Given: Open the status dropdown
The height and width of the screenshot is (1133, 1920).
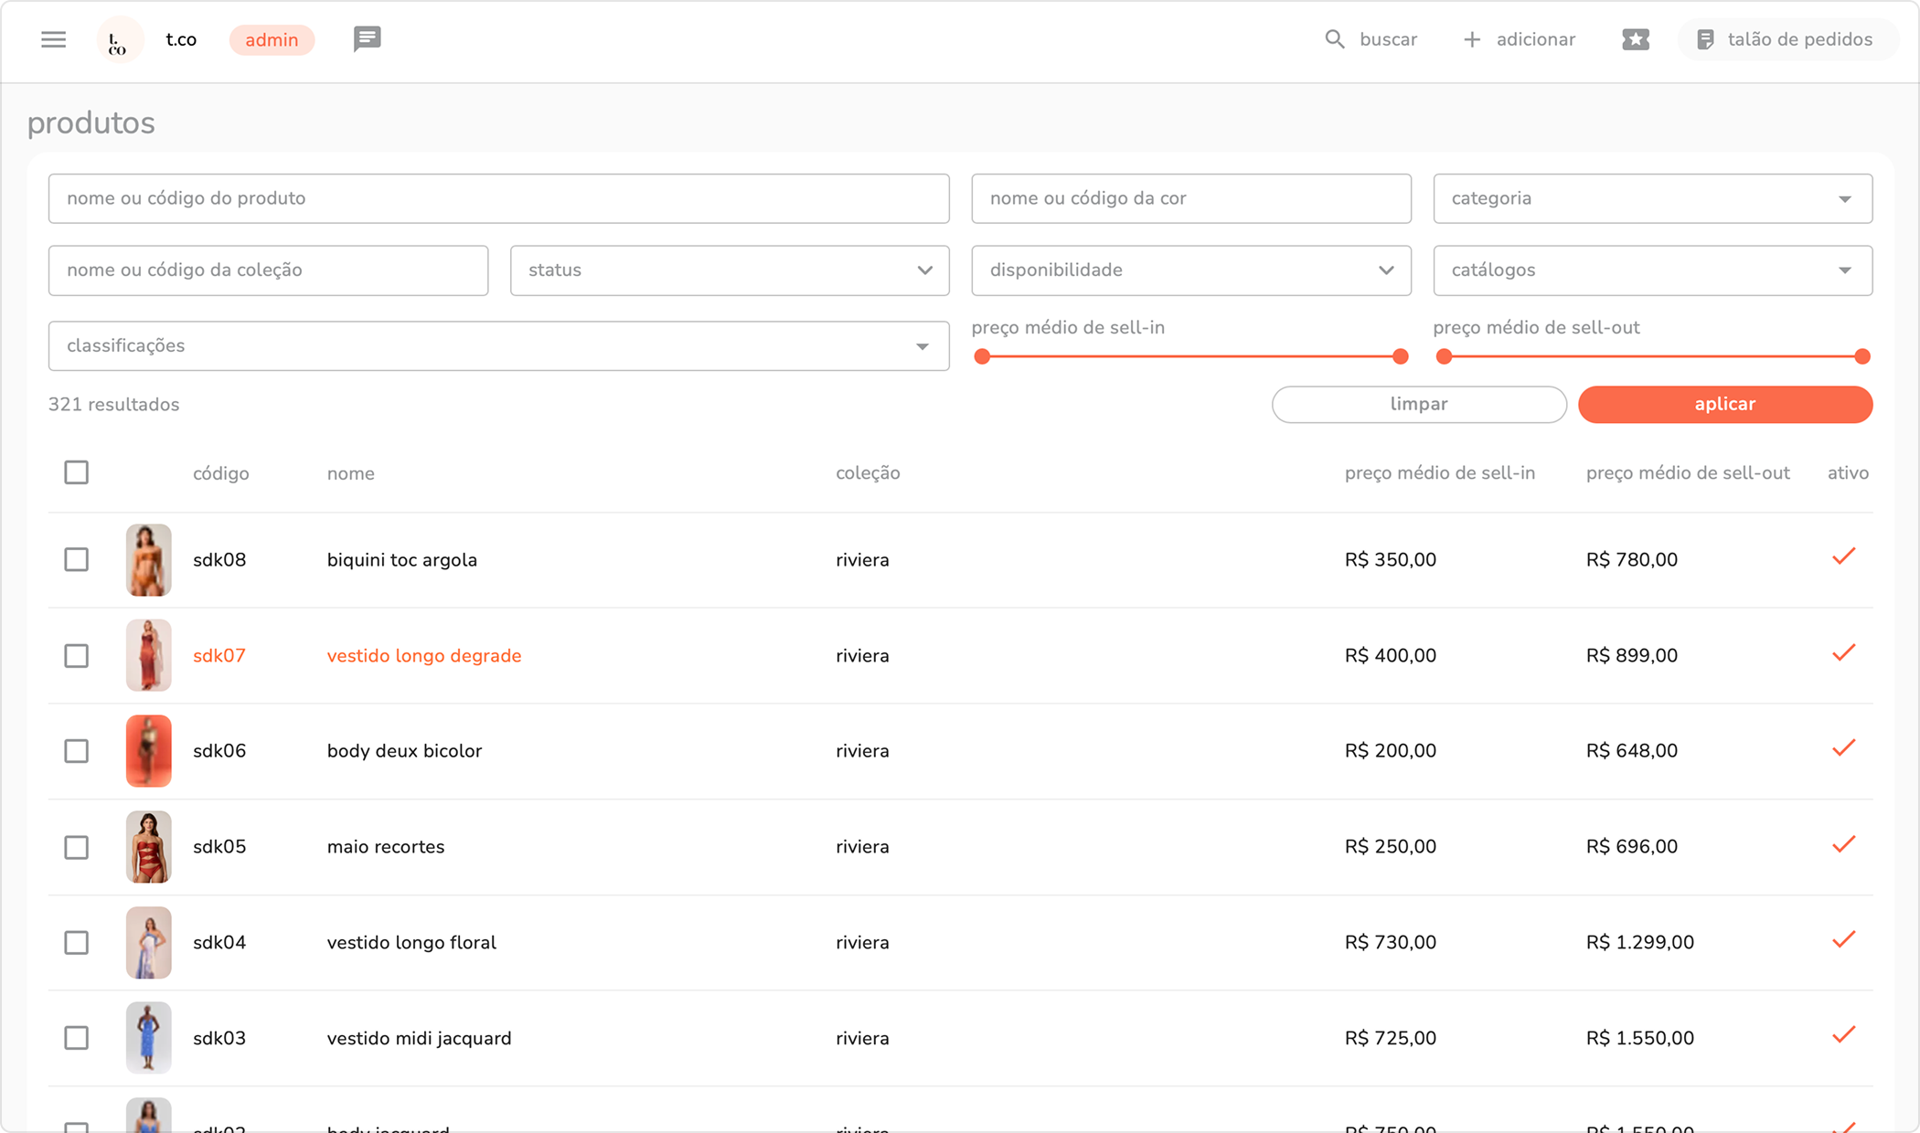Looking at the screenshot, I should [x=729, y=270].
